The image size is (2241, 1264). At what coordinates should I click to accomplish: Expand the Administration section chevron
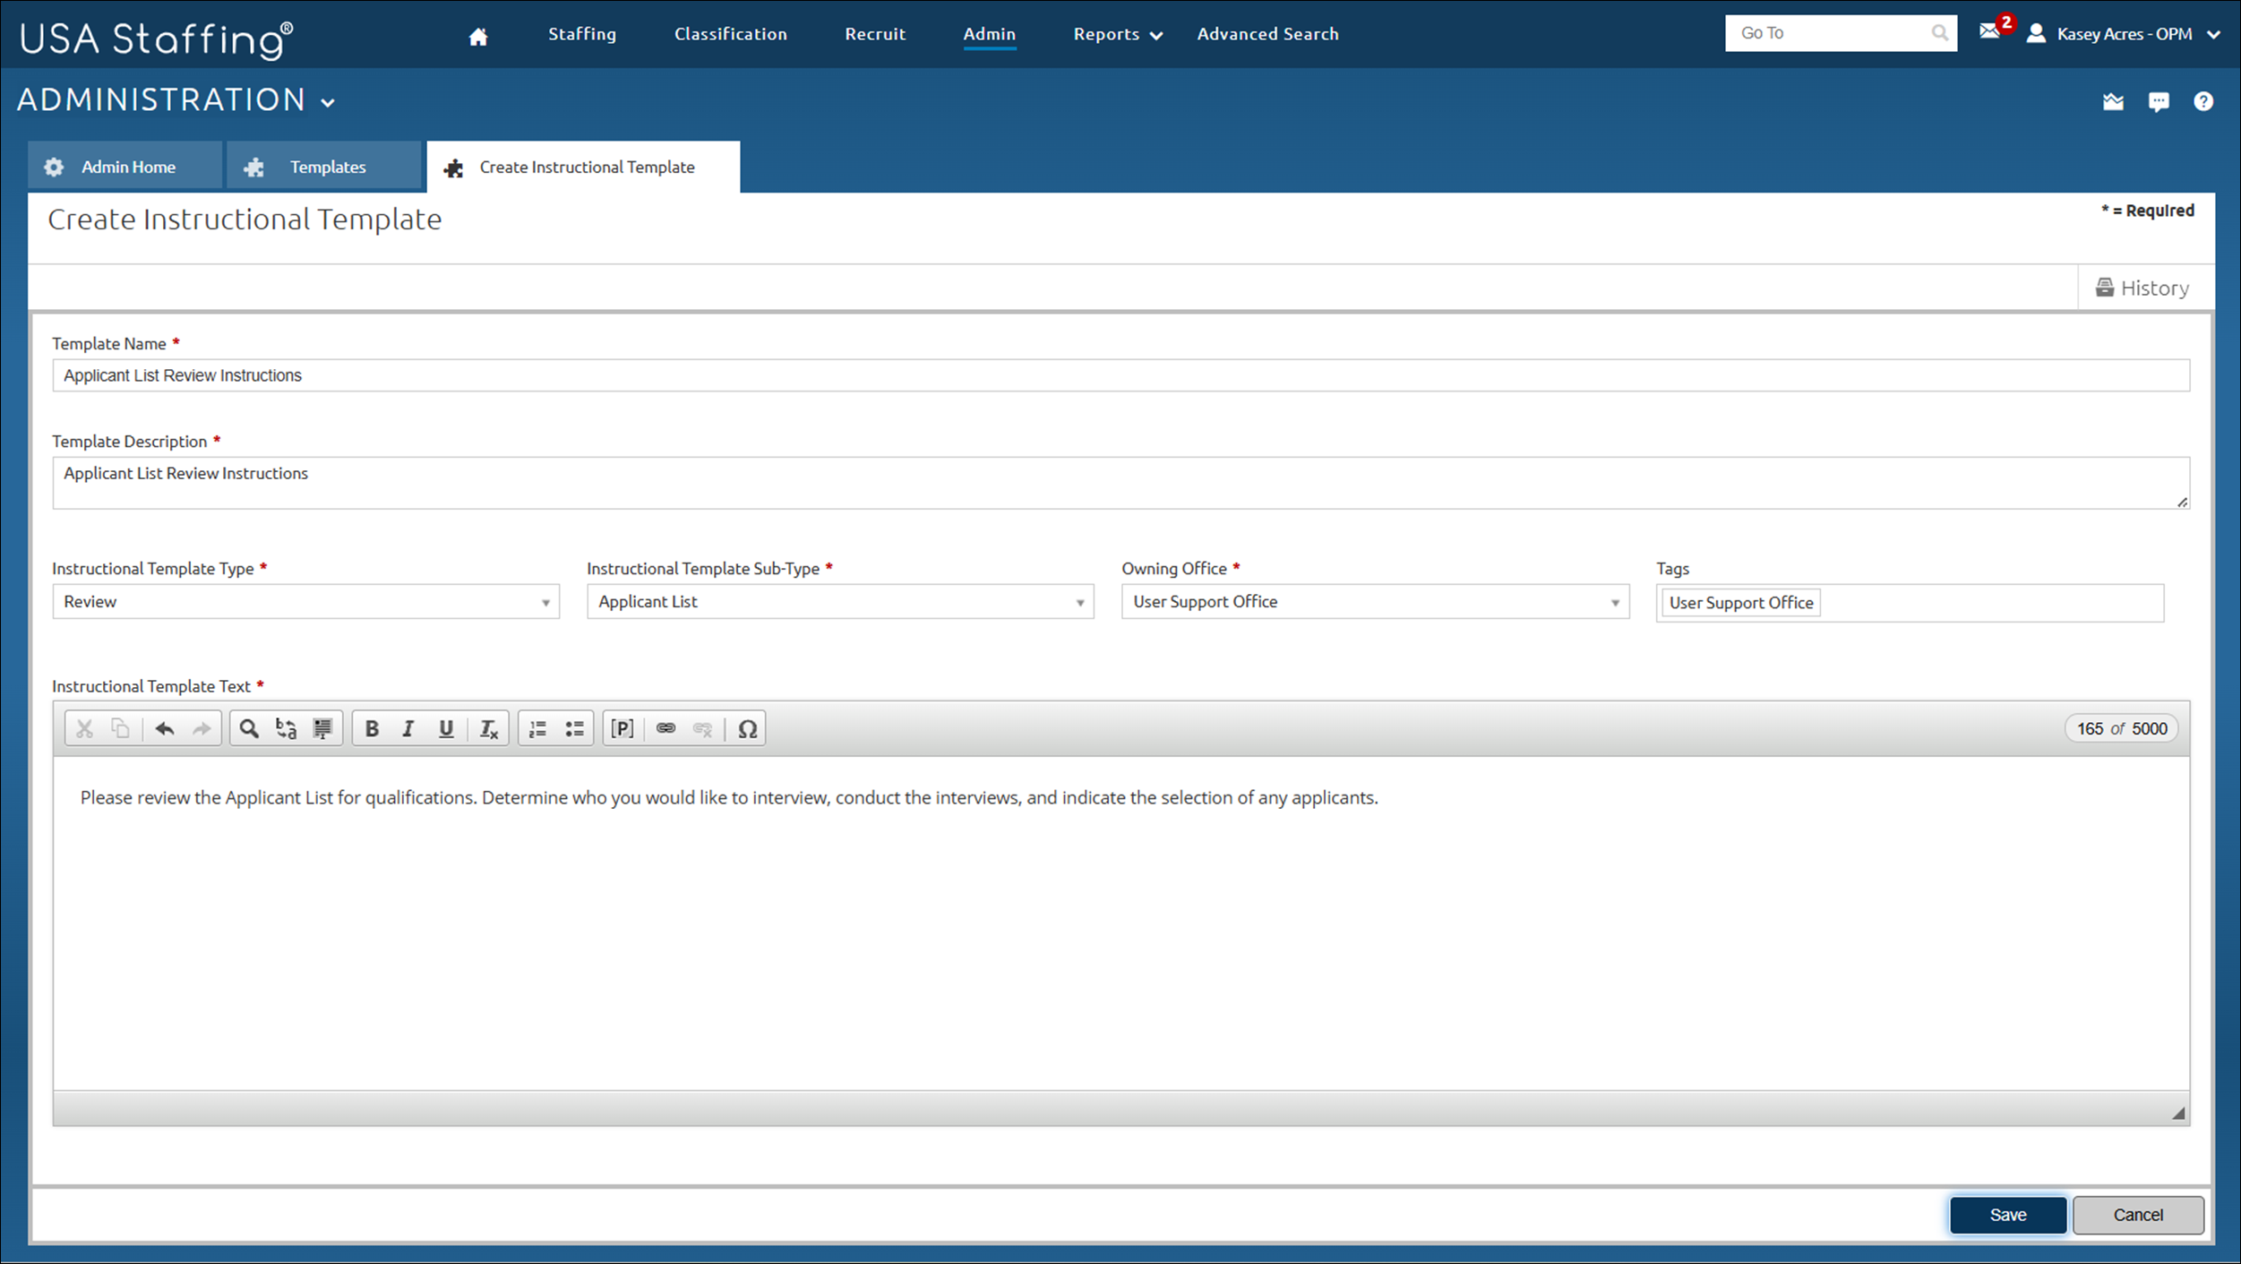(327, 100)
